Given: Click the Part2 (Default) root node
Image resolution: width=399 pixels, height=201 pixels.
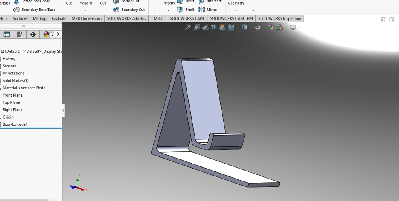Looking at the screenshot, I should (x=30, y=51).
